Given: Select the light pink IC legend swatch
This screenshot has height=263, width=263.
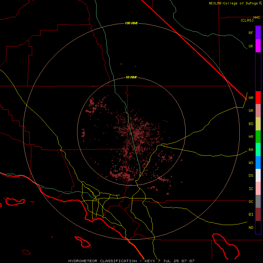Looking at the screenshot, I should tap(258, 188).
